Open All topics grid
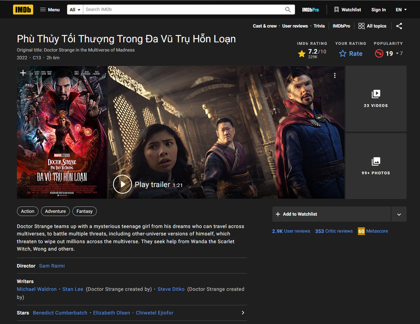The image size is (420, 324). (x=372, y=26)
